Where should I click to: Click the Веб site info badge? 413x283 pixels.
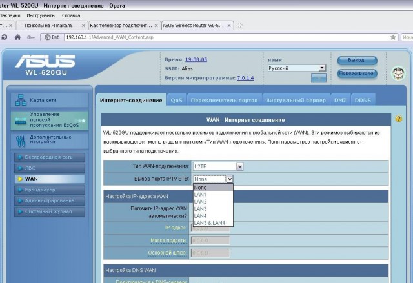(52, 37)
